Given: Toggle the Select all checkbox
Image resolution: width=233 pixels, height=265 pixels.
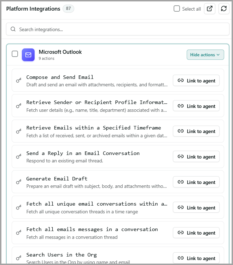Looking at the screenshot, I should (177, 8).
